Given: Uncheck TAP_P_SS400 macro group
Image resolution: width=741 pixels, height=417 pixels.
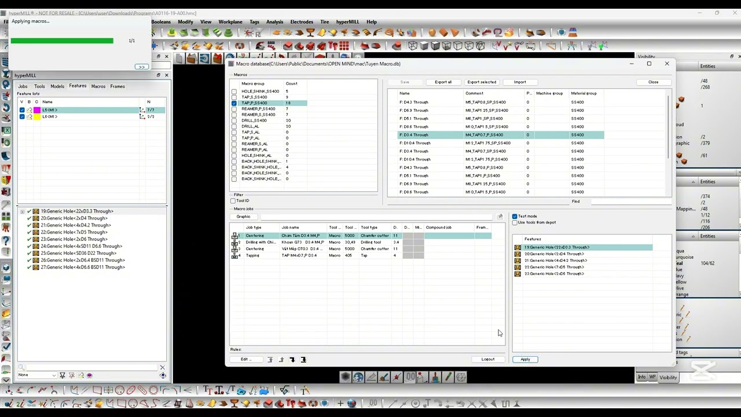Looking at the screenshot, I should click(234, 103).
